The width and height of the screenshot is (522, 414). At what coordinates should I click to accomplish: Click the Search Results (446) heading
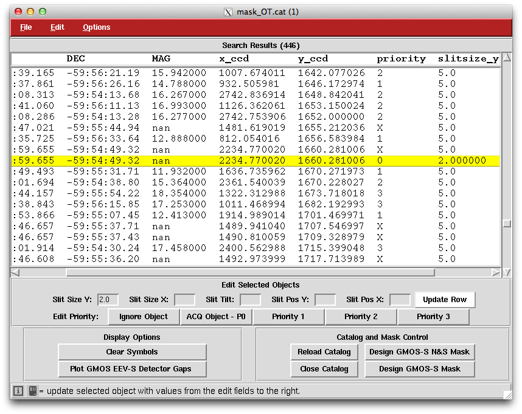(261, 46)
